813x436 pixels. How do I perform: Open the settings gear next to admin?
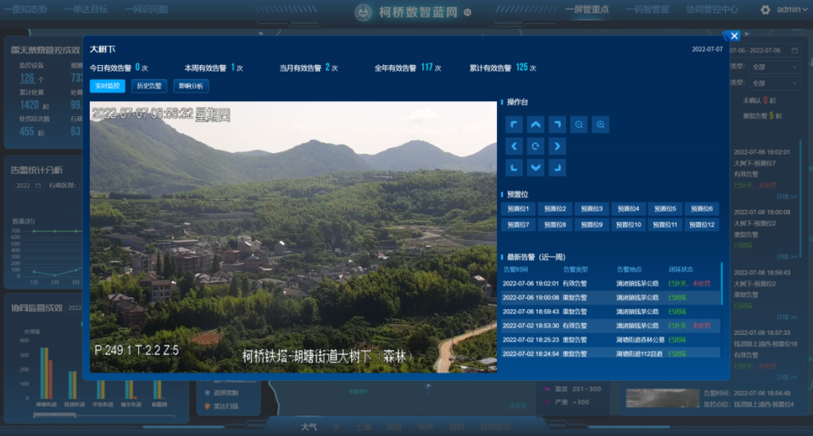click(765, 10)
